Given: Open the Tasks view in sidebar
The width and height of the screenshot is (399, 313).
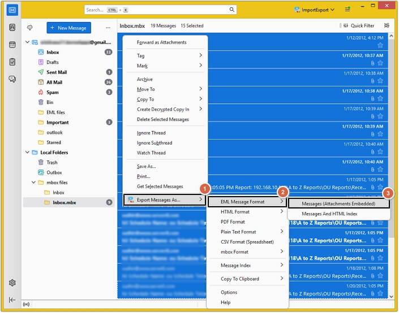Looking at the screenshot, I should pyautogui.click(x=12, y=62).
